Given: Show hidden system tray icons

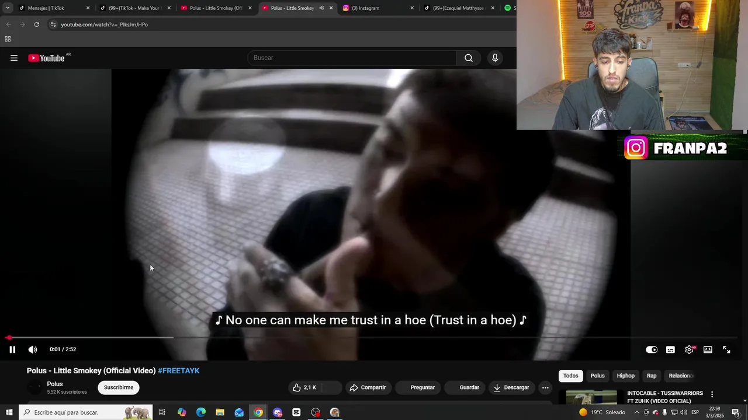Looking at the screenshot, I should point(636,412).
